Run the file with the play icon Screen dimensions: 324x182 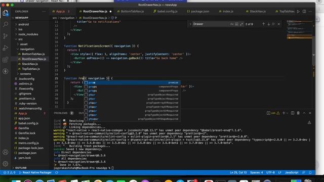(x=298, y=12)
